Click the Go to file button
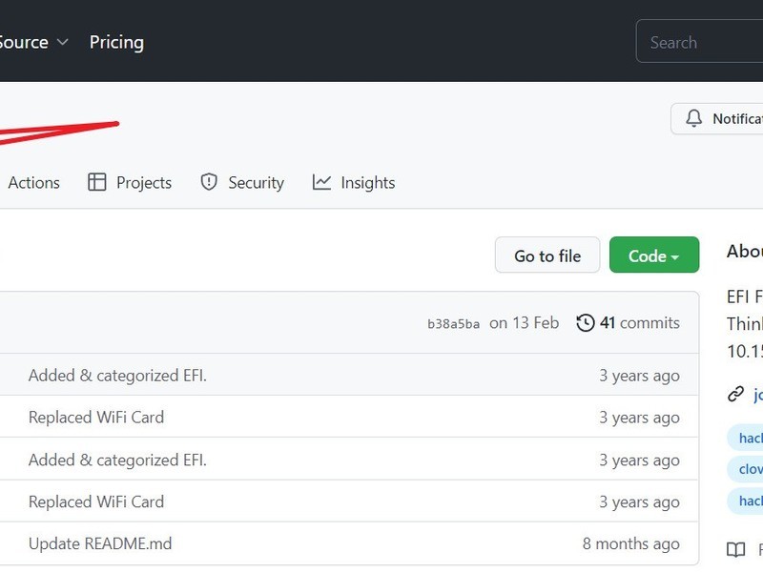Image resolution: width=763 pixels, height=572 pixels. point(547,255)
